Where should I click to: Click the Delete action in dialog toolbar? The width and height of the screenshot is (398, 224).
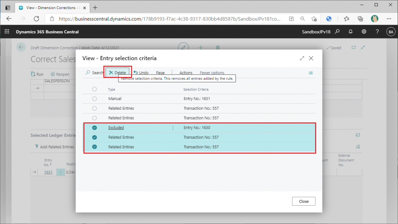pos(117,73)
